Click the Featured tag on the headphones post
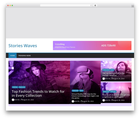This screenshot has width=140, height=119. [x=106, y=70]
